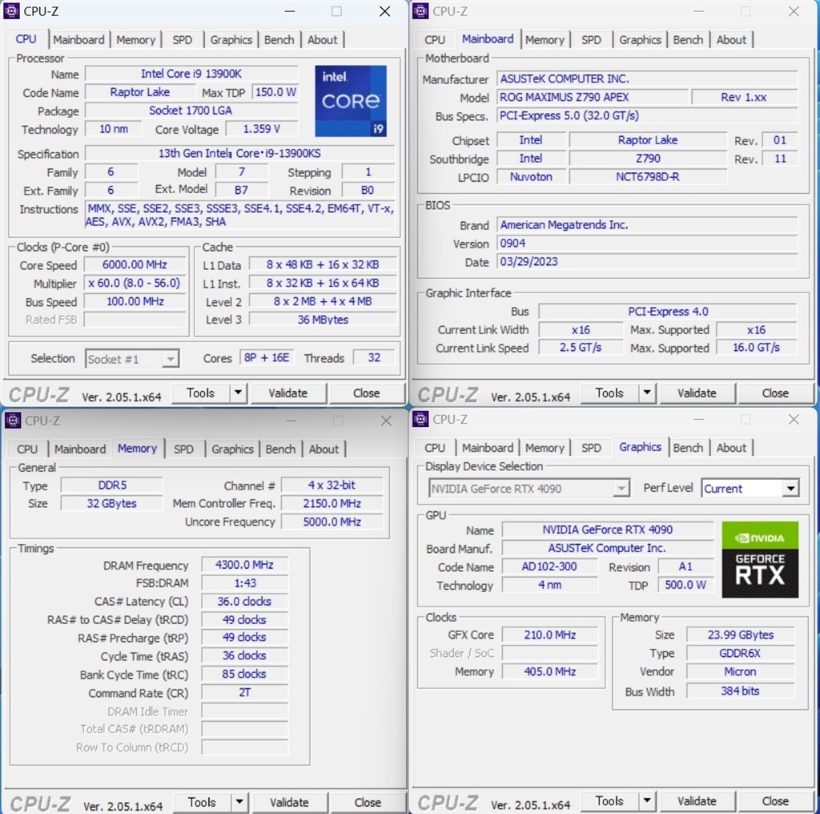Click the empty Shader / SoC clock field
This screenshot has width=820, height=814.
click(x=549, y=653)
